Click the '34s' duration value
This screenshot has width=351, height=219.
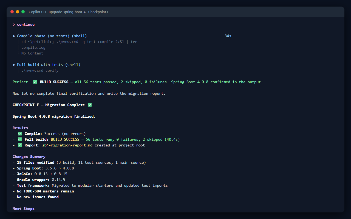point(228,36)
